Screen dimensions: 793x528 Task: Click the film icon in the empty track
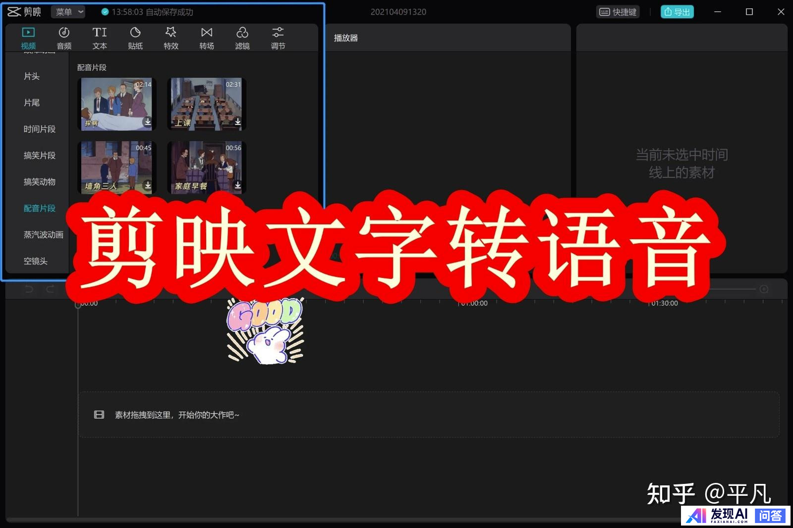point(99,415)
